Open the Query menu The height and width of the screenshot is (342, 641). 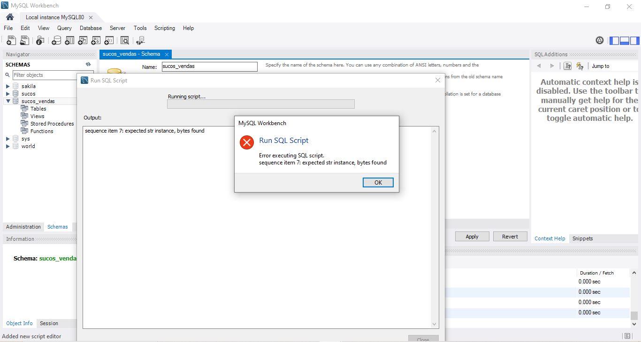[64, 28]
